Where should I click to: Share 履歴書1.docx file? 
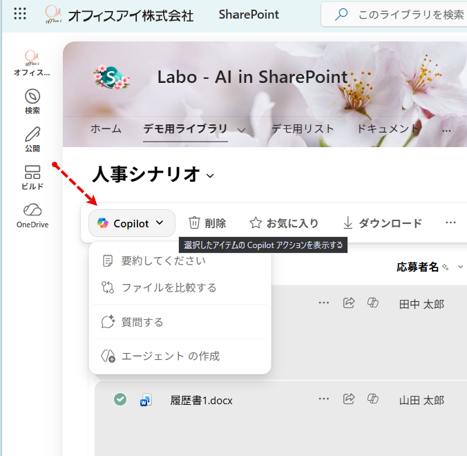[x=349, y=399]
